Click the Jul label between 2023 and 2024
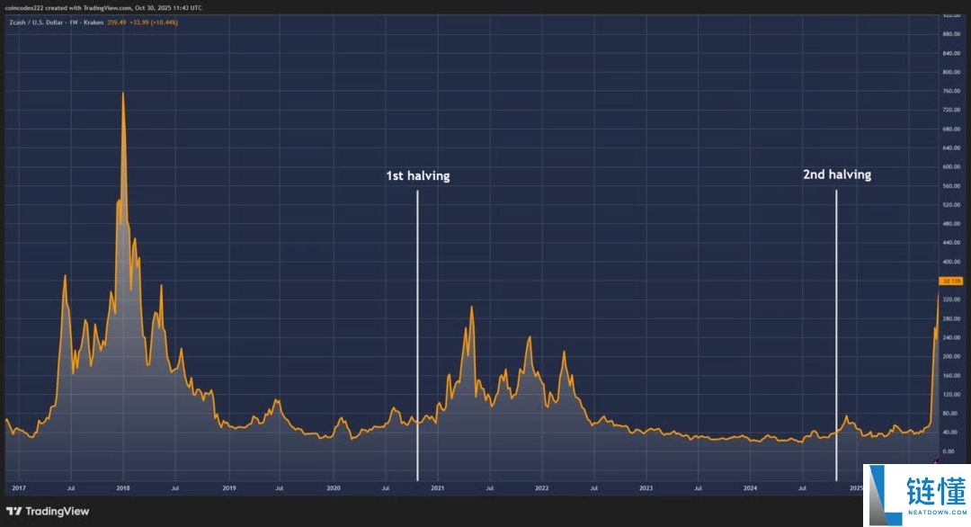 pos(698,488)
